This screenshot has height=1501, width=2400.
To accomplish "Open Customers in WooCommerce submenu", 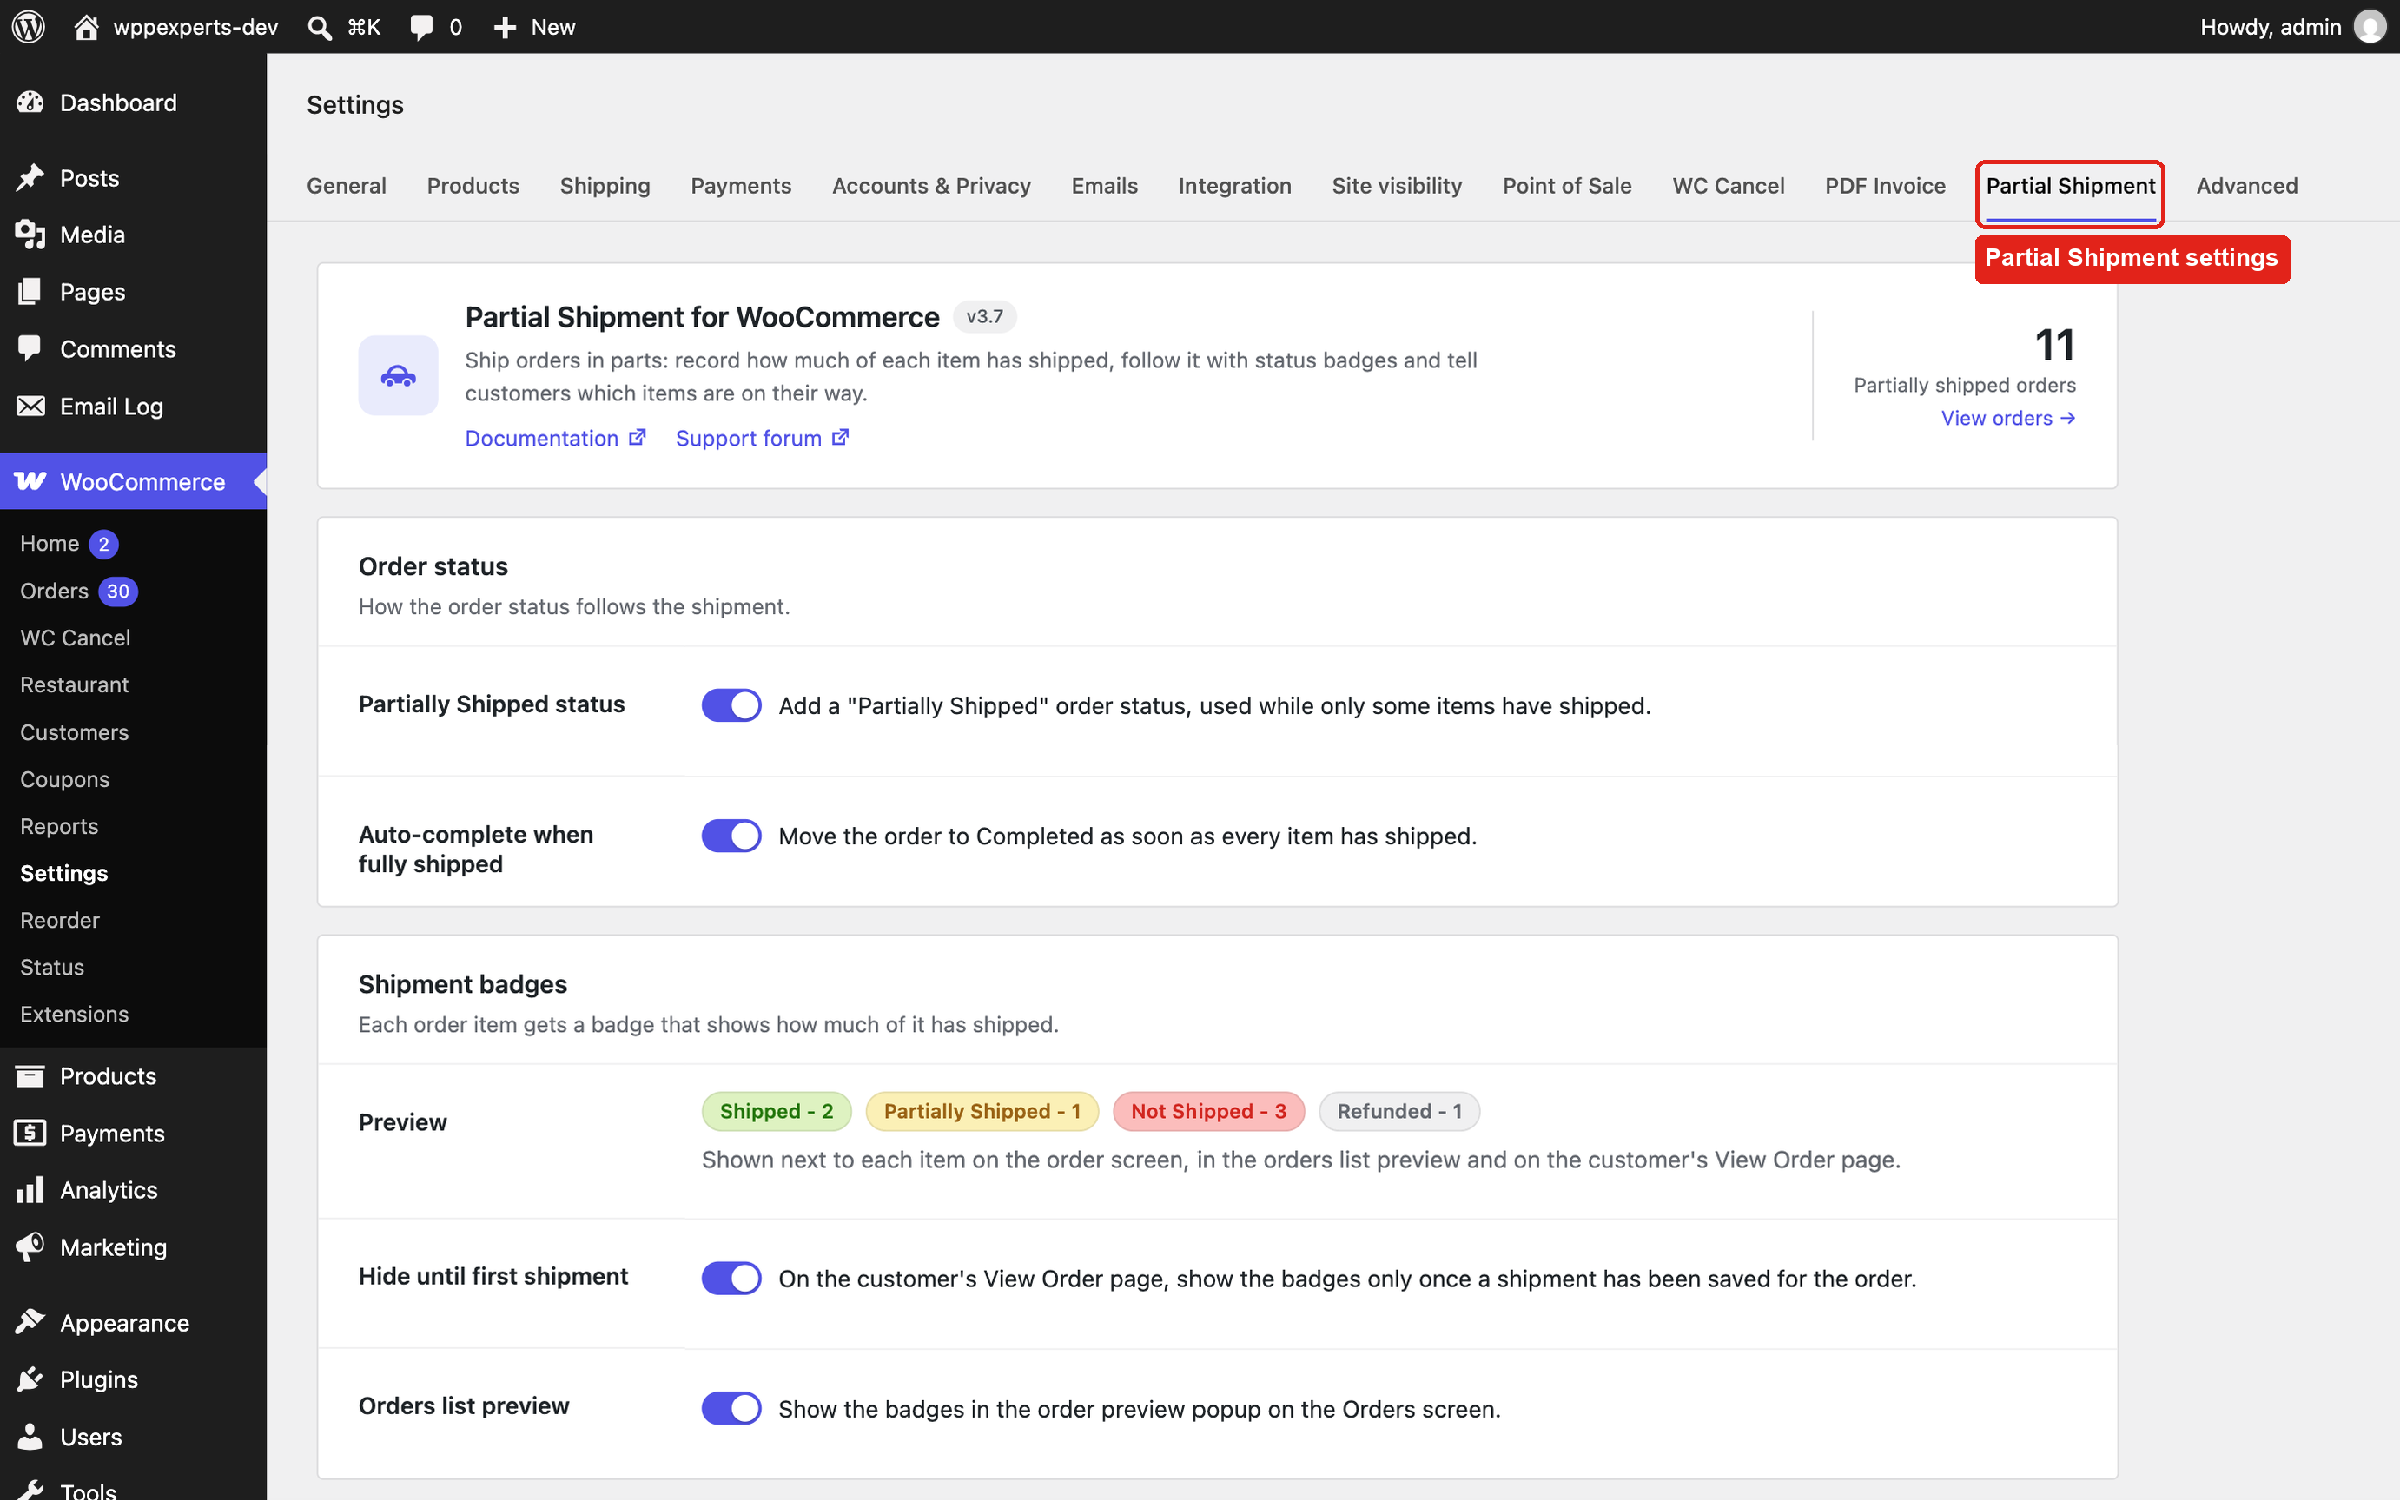I will pyautogui.click(x=75, y=731).
